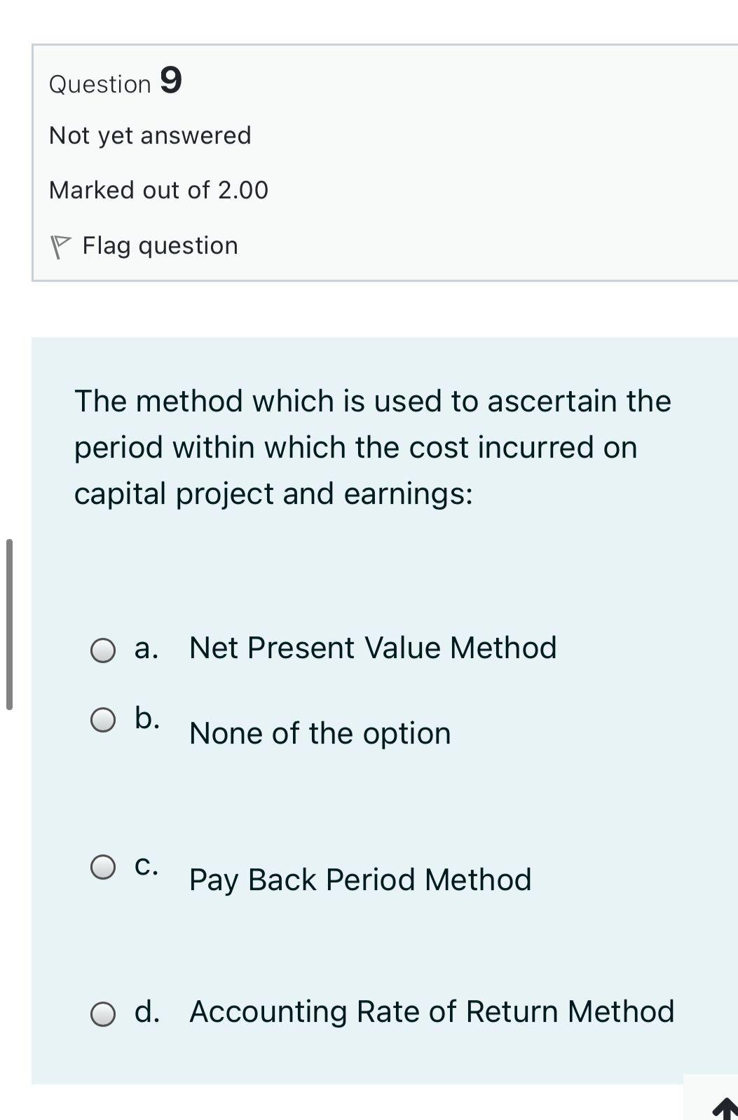Click option label letter b.
This screenshot has height=1120, width=738.
[147, 716]
